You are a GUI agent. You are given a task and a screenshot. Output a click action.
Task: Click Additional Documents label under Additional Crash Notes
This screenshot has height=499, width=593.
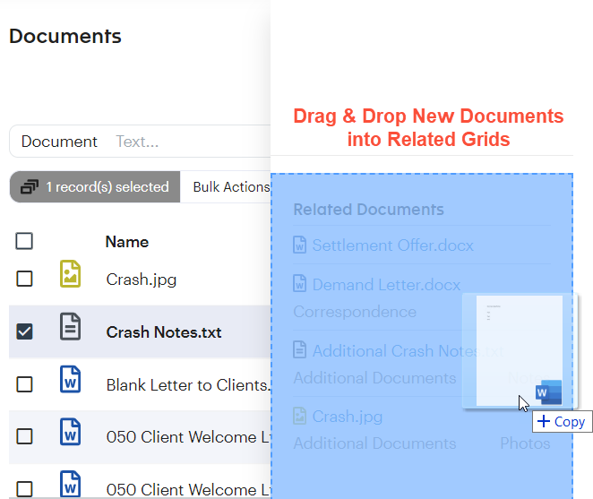374,378
